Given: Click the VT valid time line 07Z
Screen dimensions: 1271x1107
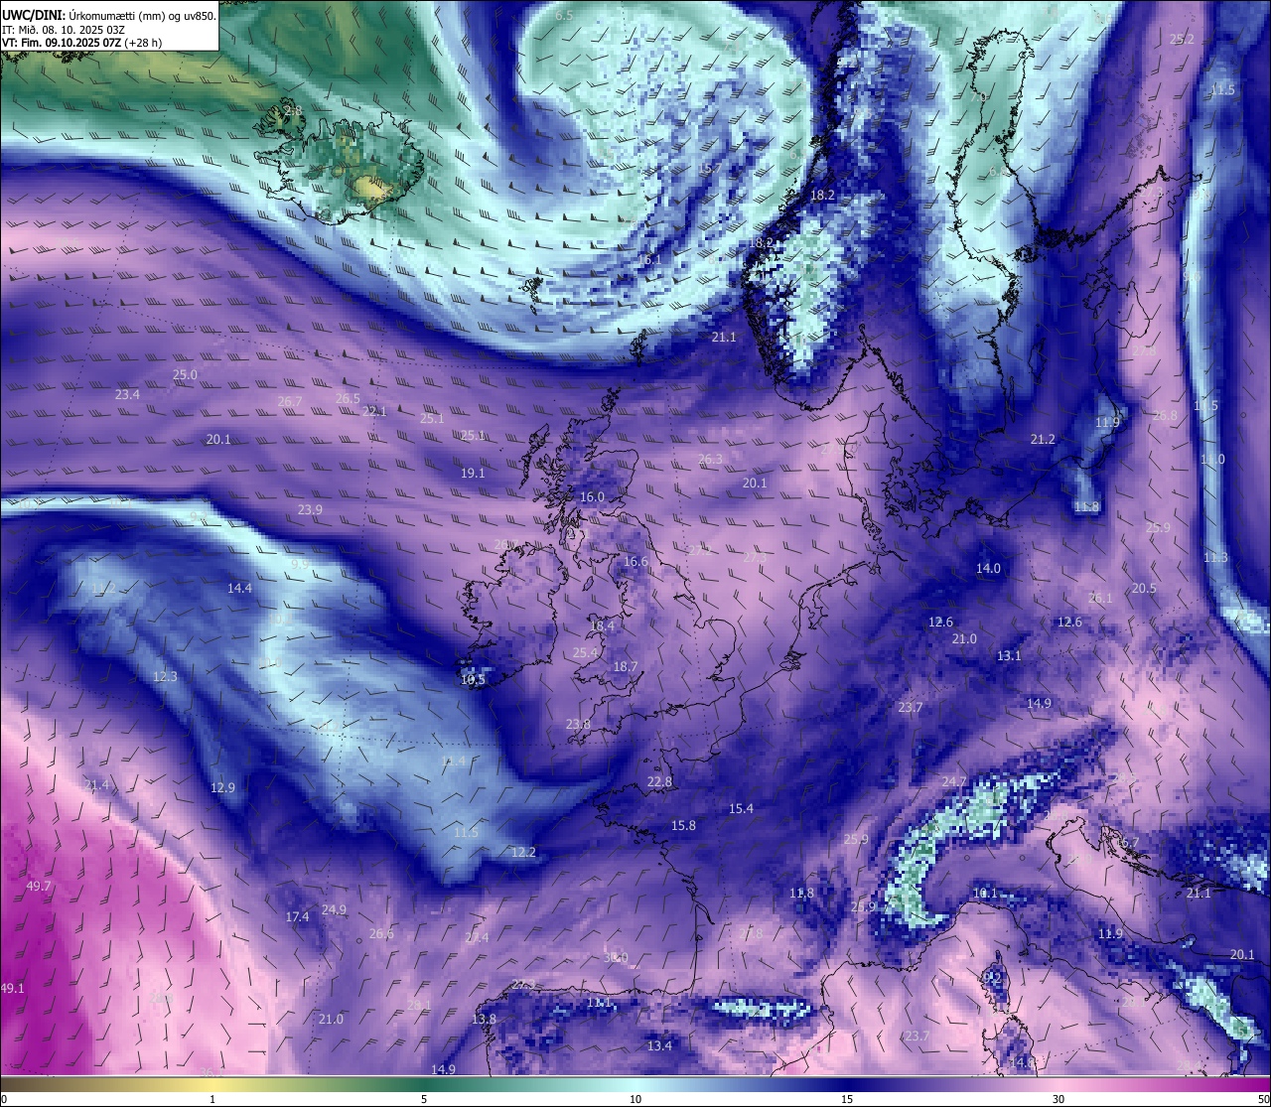Looking at the screenshot, I should point(82,43).
